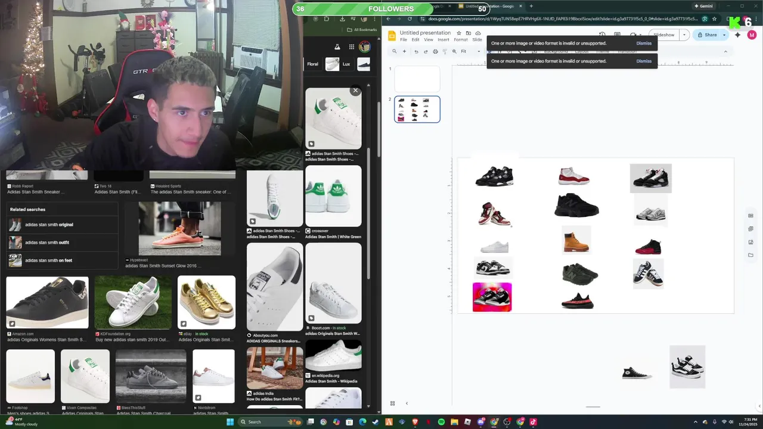Open Spotify from the taskbar

point(441,422)
